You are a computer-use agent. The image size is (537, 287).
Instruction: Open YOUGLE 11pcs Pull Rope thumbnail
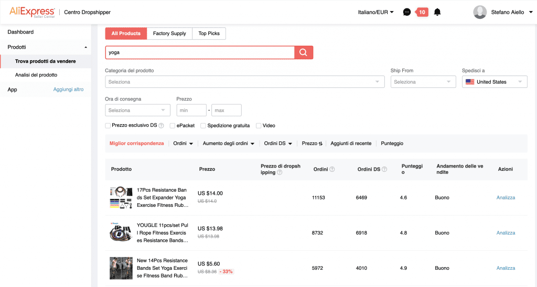121,232
